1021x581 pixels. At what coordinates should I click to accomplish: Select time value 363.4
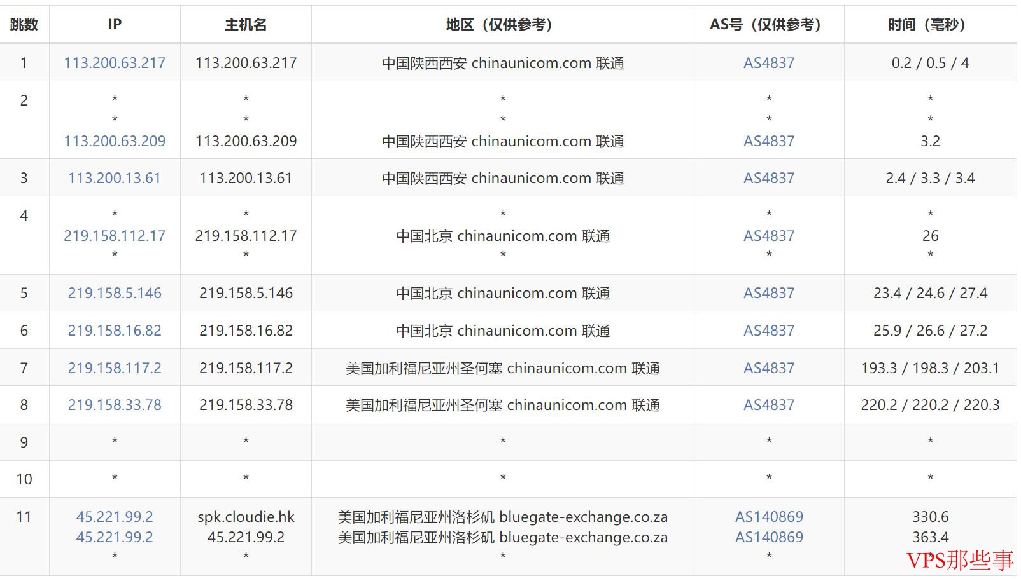point(930,537)
